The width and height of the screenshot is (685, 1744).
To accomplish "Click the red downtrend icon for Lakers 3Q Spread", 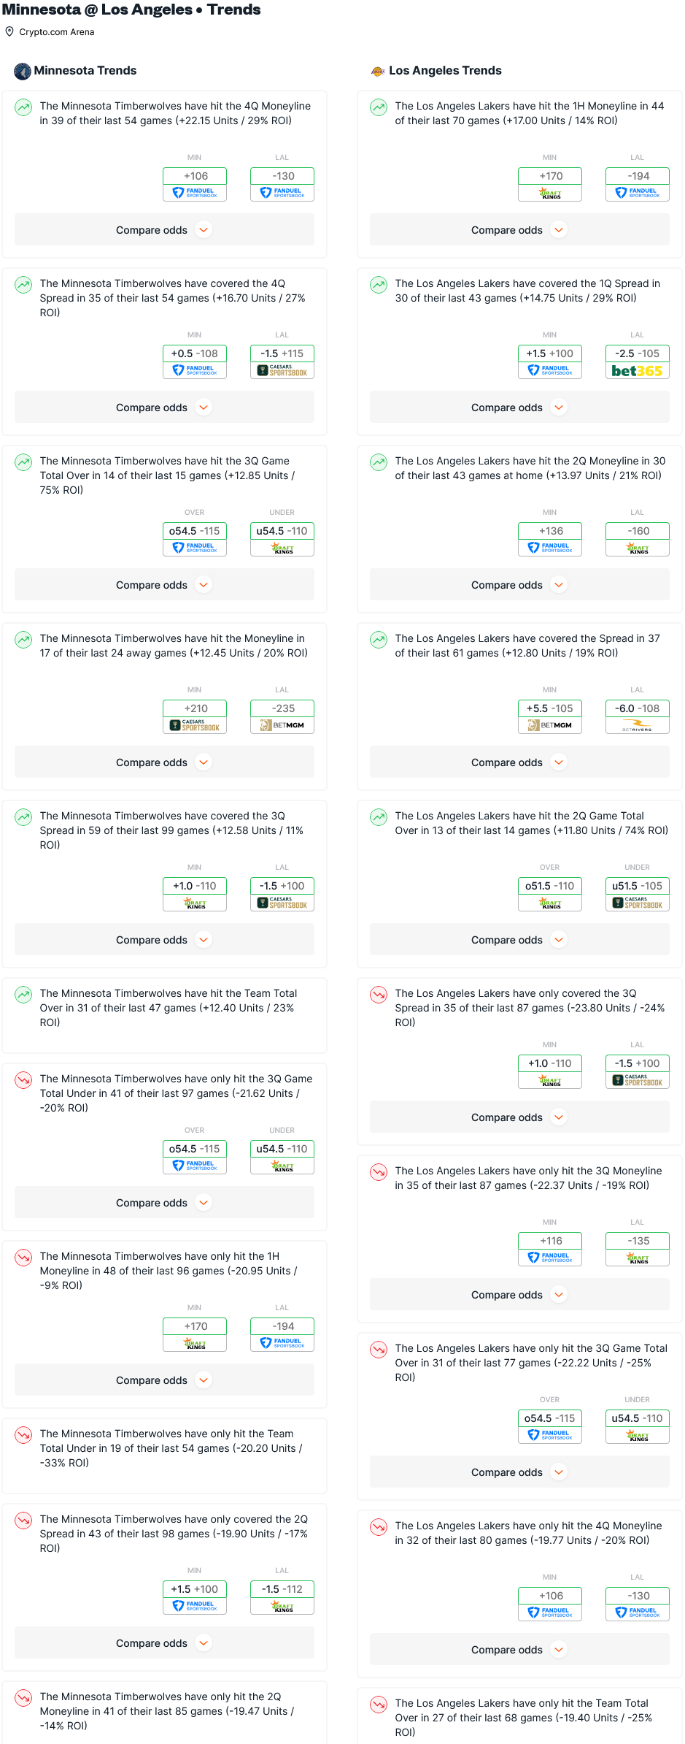I will coord(379,995).
